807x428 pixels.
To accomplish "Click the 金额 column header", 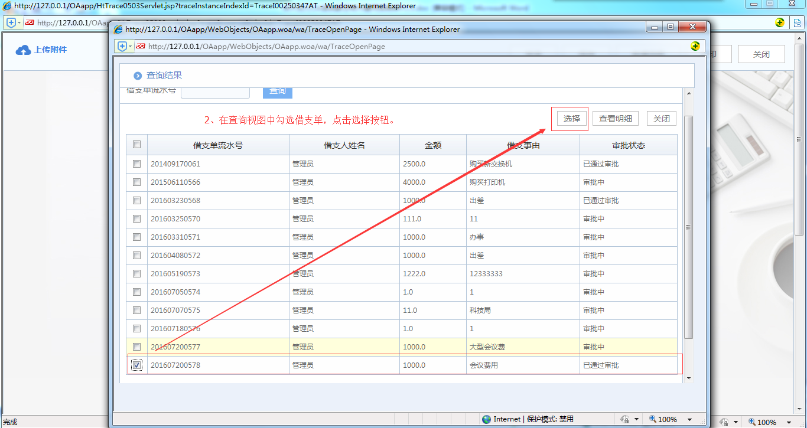I will [x=433, y=145].
